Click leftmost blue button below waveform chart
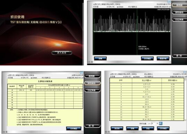 pyautogui.click(x=100, y=58)
